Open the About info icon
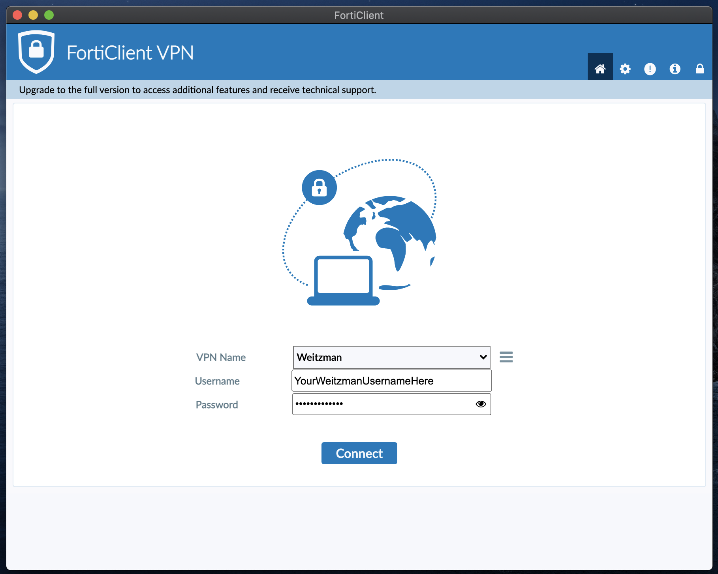 [675, 69]
